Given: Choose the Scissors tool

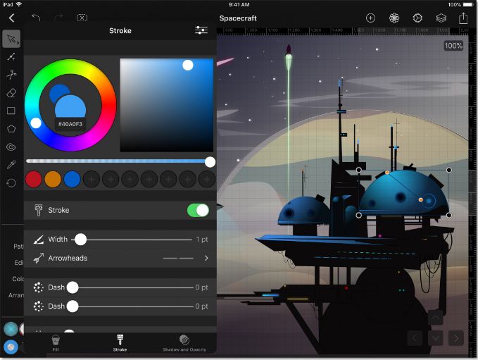Looking at the screenshot, I should point(11,75).
